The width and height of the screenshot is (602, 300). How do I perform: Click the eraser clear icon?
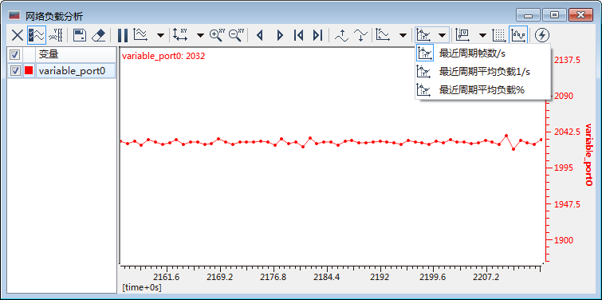99,35
